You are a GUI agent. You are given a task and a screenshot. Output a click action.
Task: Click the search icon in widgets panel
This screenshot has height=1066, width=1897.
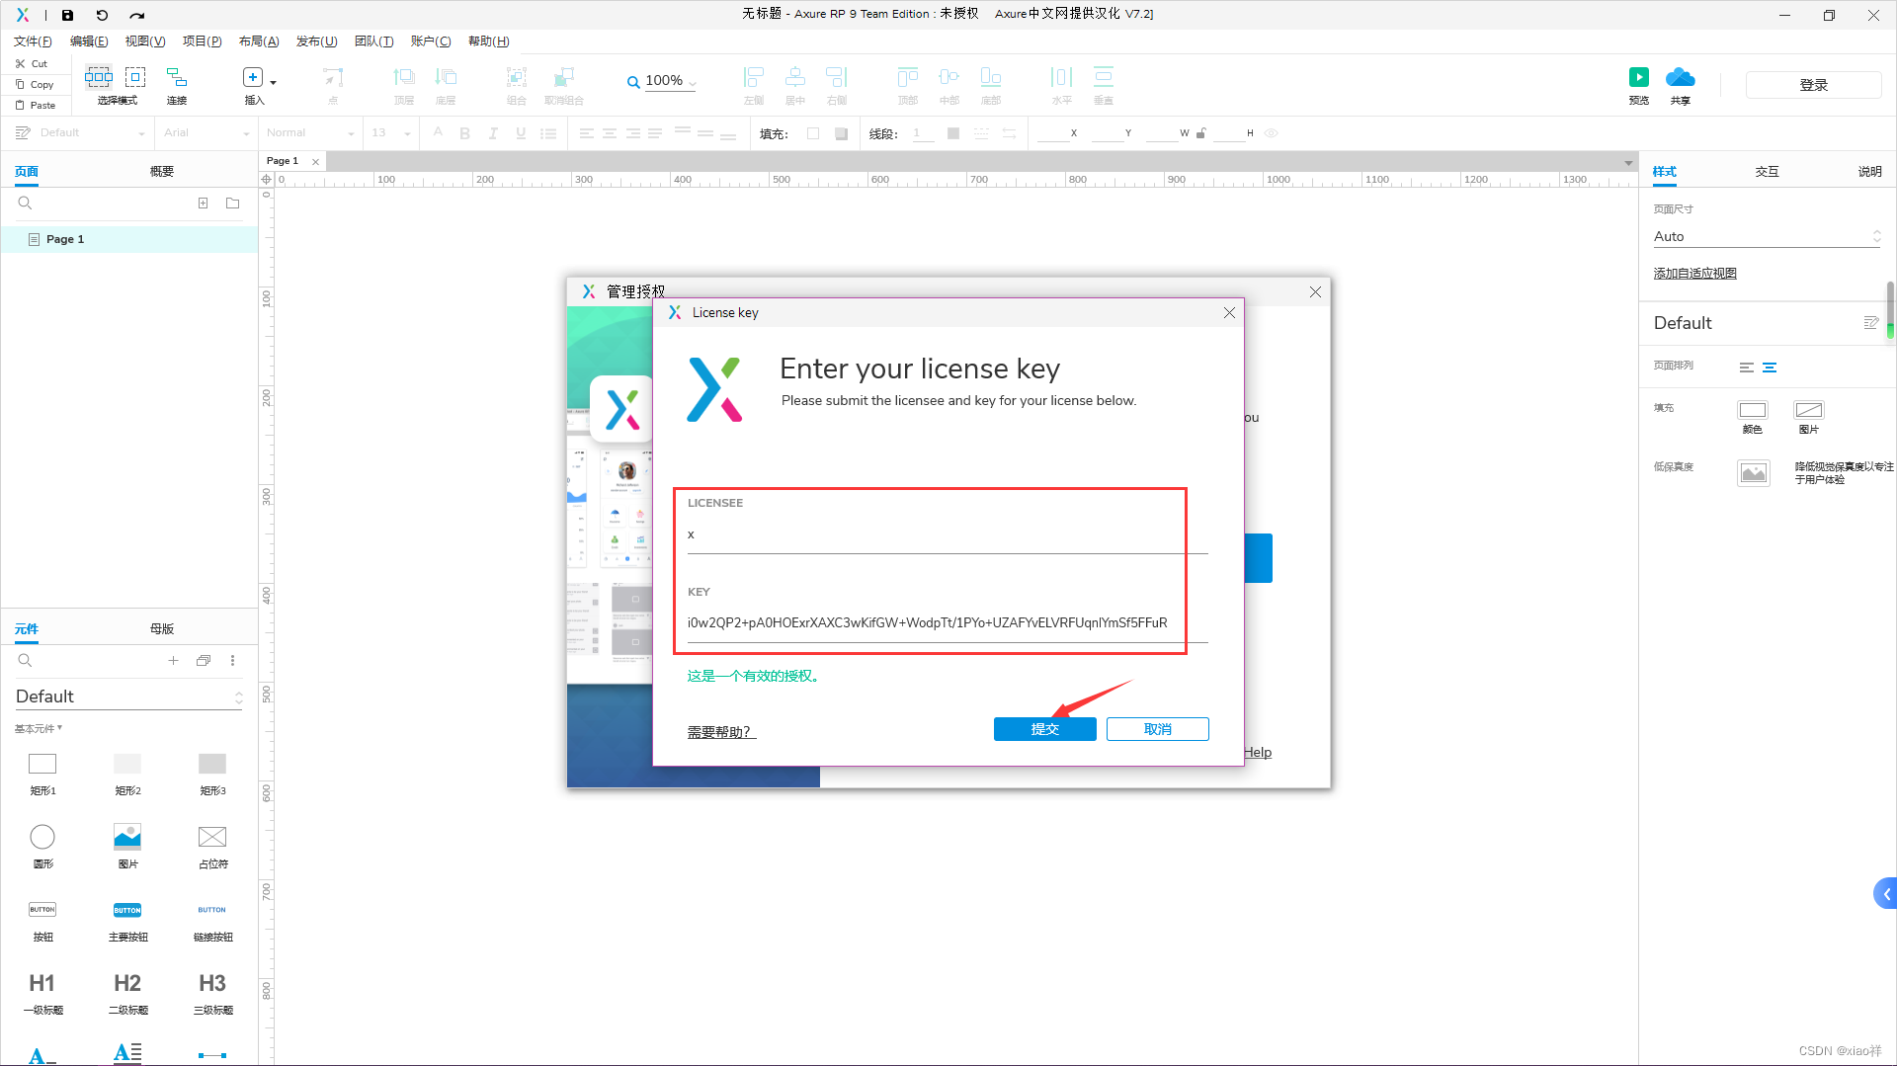click(x=25, y=661)
